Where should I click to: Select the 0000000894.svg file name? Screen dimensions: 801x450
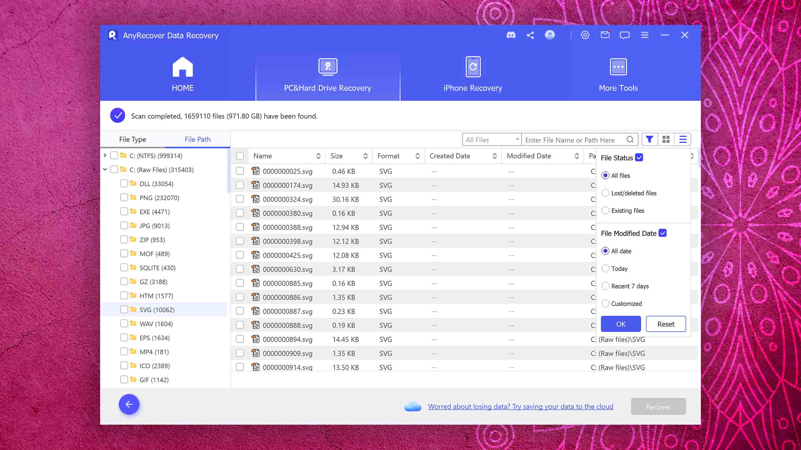(x=288, y=339)
